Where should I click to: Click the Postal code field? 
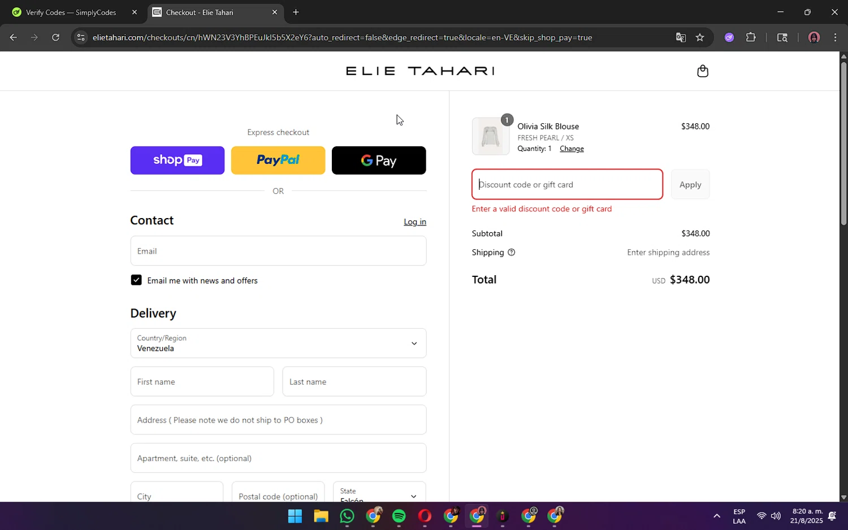pos(278,492)
